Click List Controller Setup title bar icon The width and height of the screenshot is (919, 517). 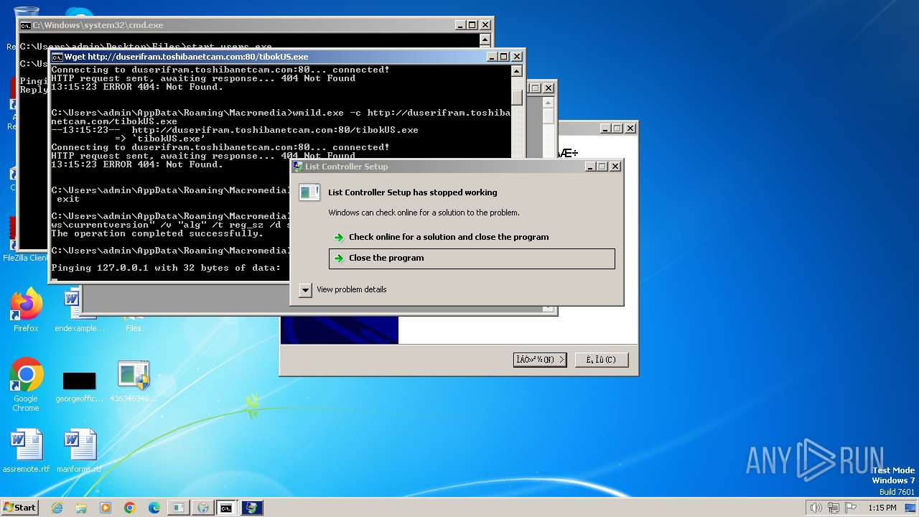(298, 167)
